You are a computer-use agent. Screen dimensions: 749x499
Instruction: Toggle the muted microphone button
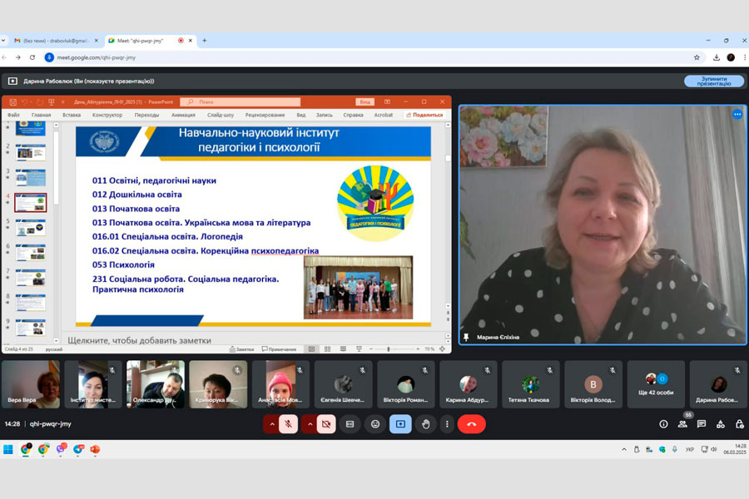click(289, 424)
